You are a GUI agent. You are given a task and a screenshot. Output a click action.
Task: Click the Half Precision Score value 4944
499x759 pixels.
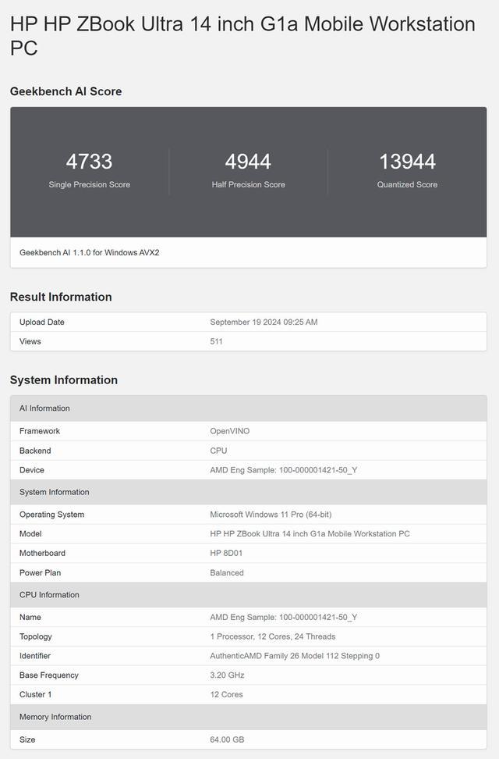[x=248, y=161]
